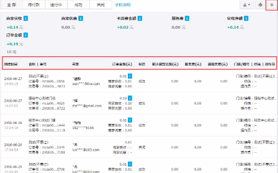Open the 字段说明 link
The height and width of the screenshot is (173, 278).
[123, 5]
